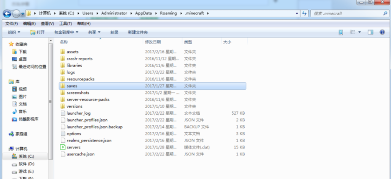The width and height of the screenshot is (391, 179).
Task: Click the search magnifier icon
Action: 385,13
